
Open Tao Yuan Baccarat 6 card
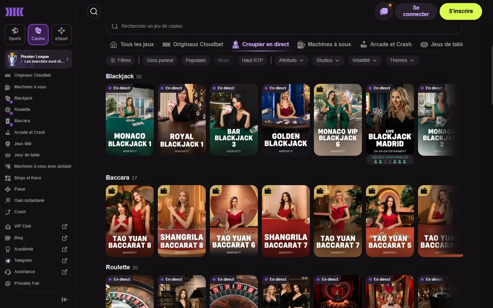(x=234, y=221)
